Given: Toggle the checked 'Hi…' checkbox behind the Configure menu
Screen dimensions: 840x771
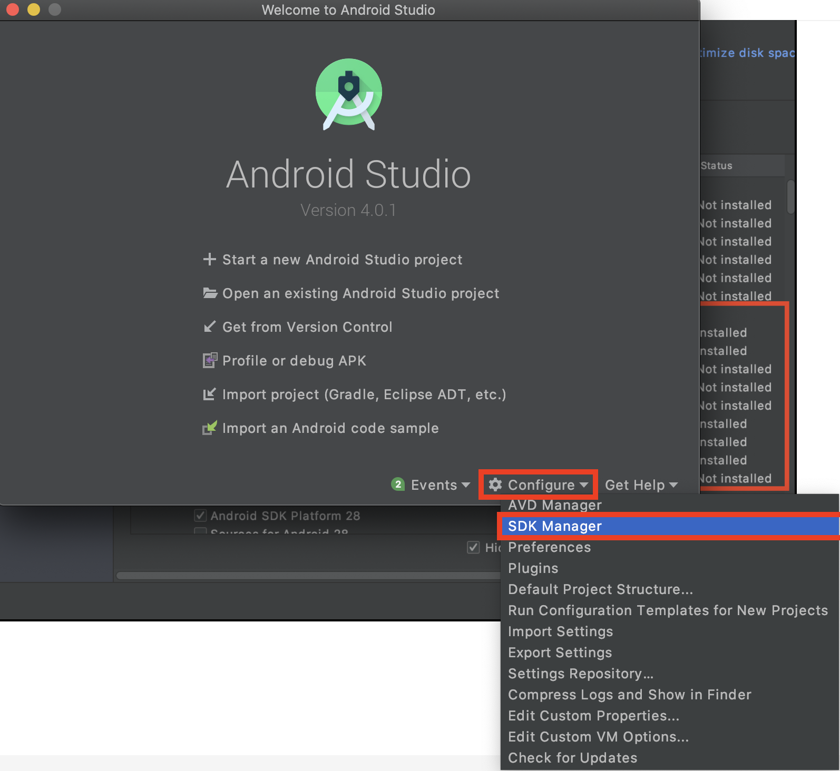Looking at the screenshot, I should pos(473,547).
